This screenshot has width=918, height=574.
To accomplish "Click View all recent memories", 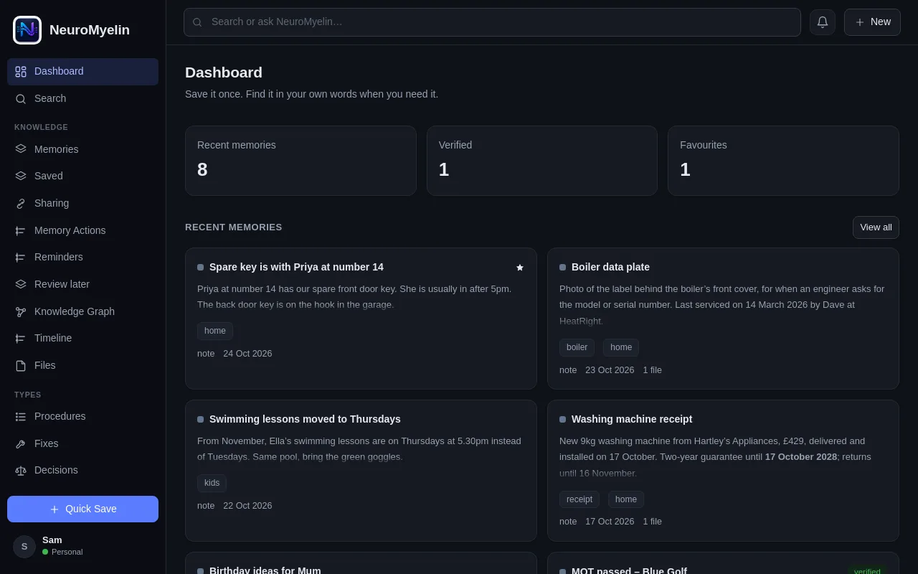I will pos(876,227).
